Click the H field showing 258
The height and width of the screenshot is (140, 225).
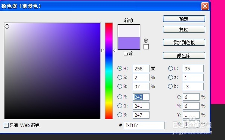tap(141, 69)
